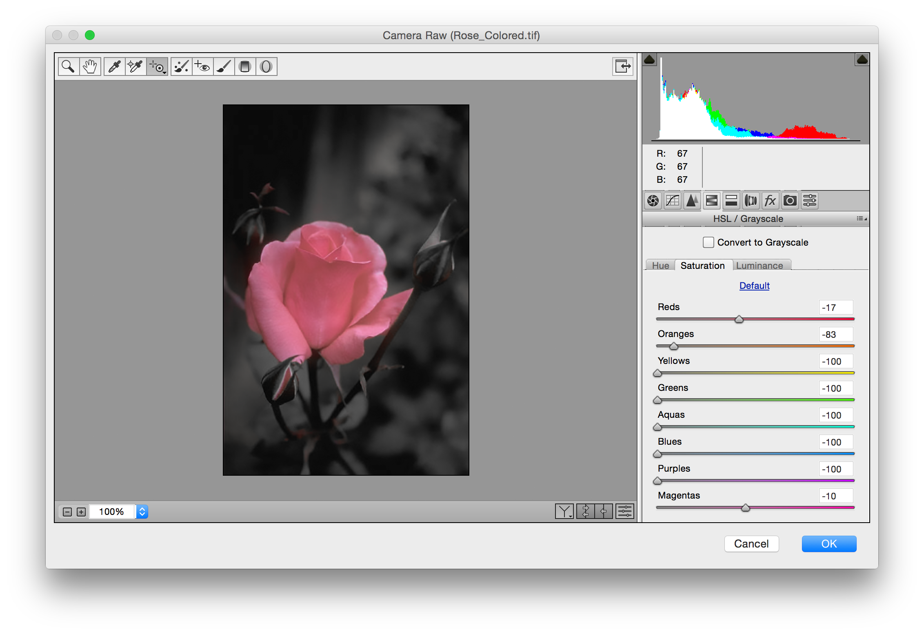Switch to the Hue tab
This screenshot has height=634, width=924.
tap(660, 266)
